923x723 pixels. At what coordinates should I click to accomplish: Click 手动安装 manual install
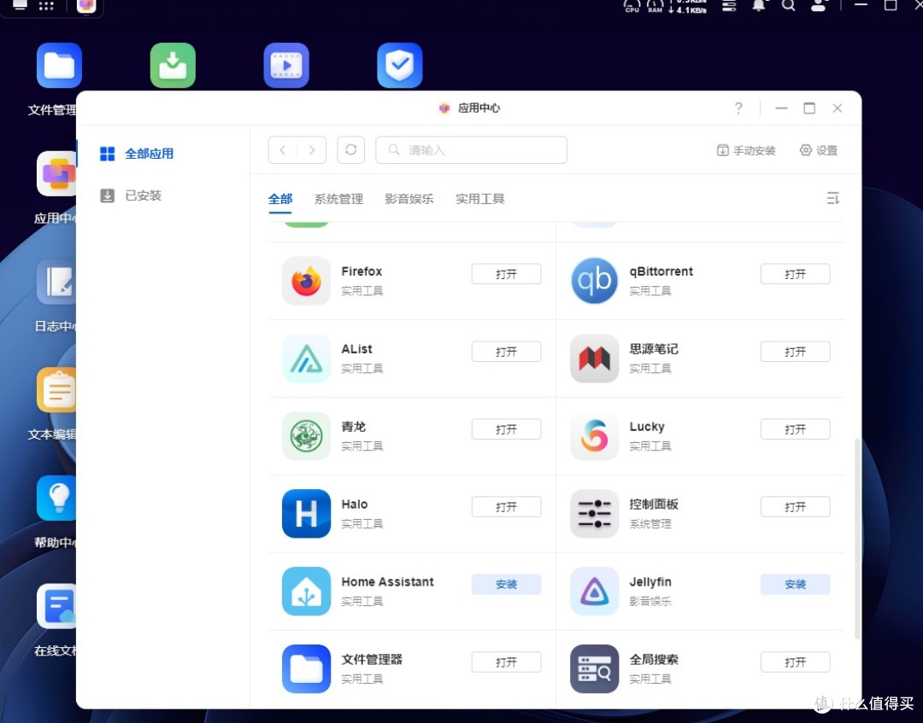pyautogui.click(x=746, y=150)
